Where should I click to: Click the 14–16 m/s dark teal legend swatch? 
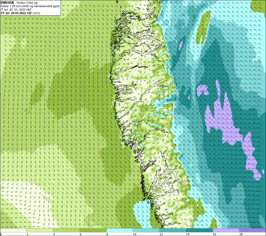pyautogui.click(x=199, y=230)
